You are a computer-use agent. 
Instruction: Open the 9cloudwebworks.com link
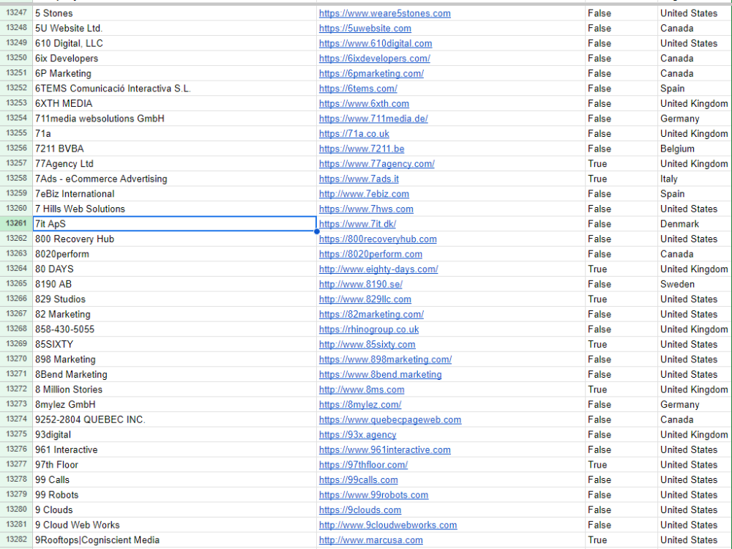pyautogui.click(x=387, y=525)
